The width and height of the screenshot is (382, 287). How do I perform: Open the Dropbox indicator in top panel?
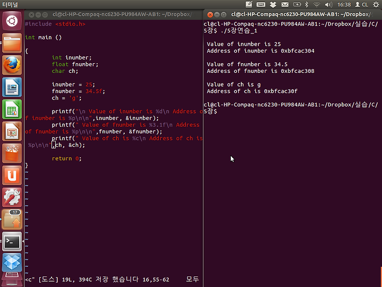point(273,4)
